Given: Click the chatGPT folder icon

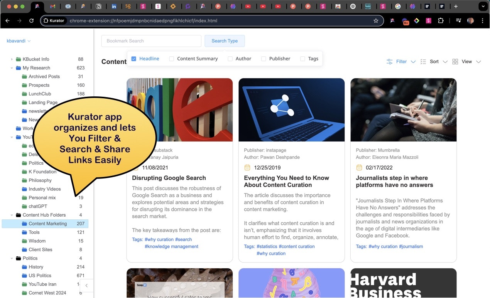Looking at the screenshot, I should pyautogui.click(x=24, y=207).
